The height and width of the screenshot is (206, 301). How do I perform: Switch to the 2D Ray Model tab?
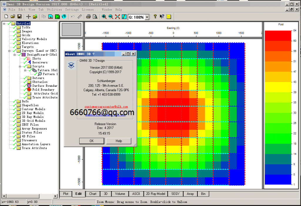pyautogui.click(x=155, y=194)
